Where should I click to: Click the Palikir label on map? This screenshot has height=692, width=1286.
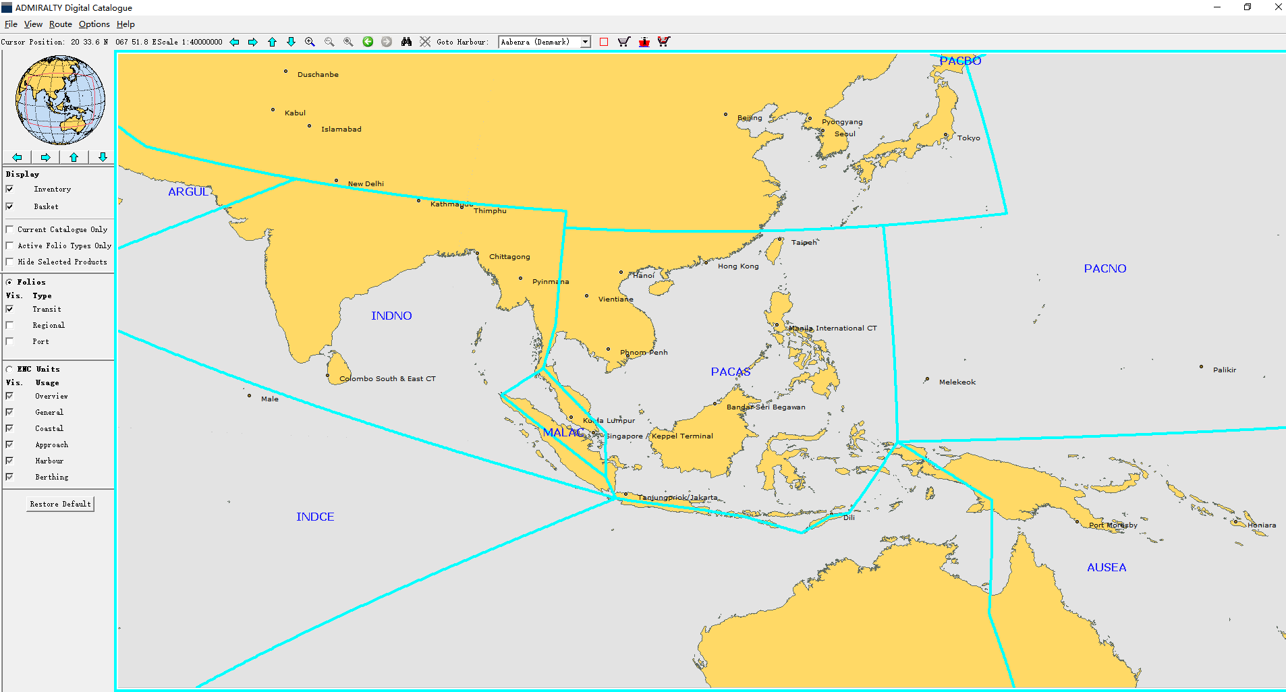click(x=1225, y=370)
